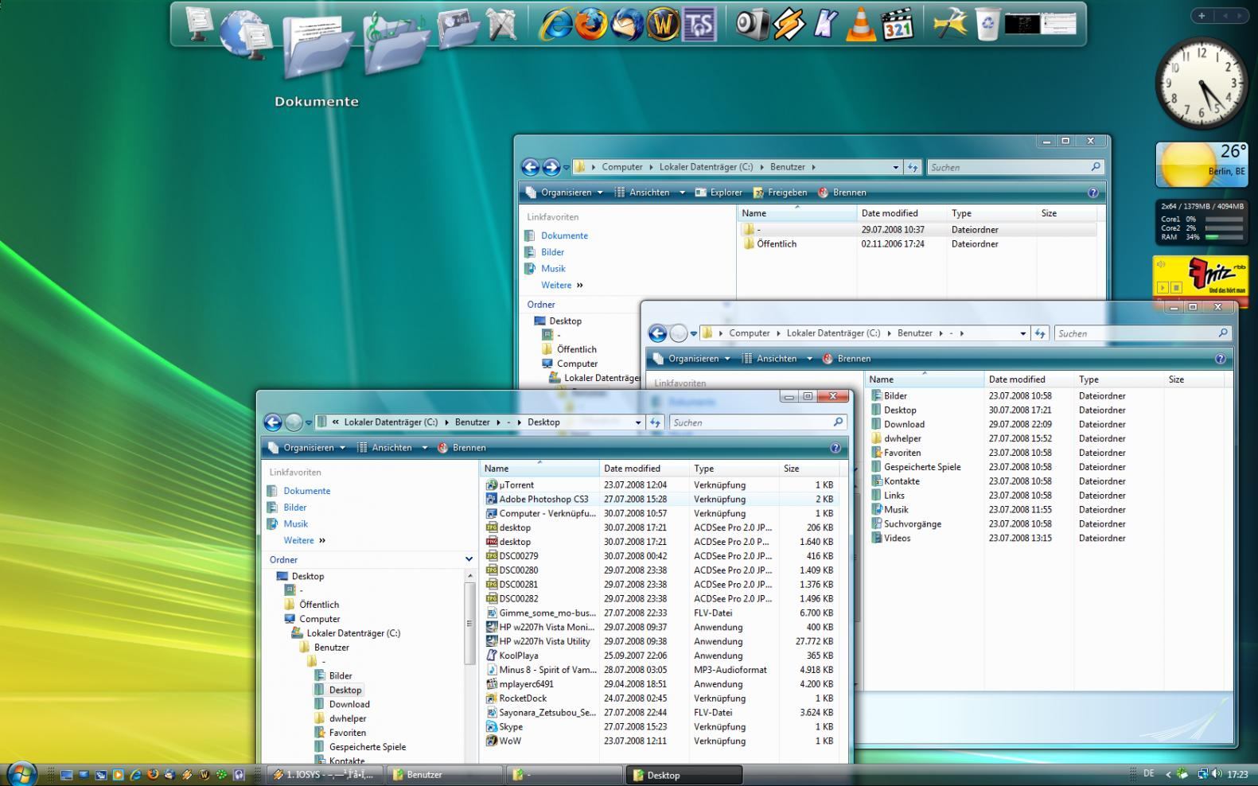
Task: Open the hammer and wrench tools dock icon
Action: click(x=950, y=25)
